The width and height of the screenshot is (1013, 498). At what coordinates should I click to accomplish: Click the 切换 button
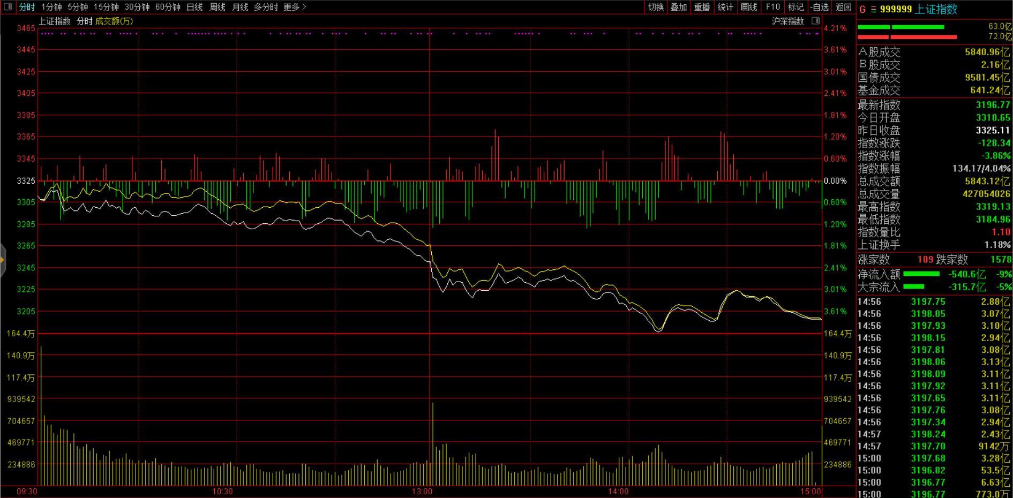[x=656, y=7]
